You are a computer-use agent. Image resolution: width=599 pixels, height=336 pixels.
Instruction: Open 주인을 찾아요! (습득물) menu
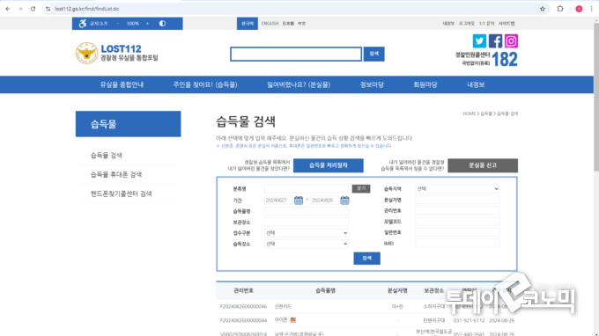[205, 84]
